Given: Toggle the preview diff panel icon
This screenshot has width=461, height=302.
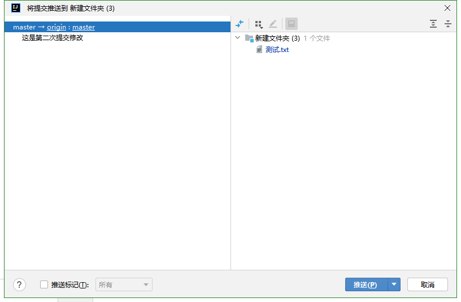Looking at the screenshot, I should pos(292,24).
